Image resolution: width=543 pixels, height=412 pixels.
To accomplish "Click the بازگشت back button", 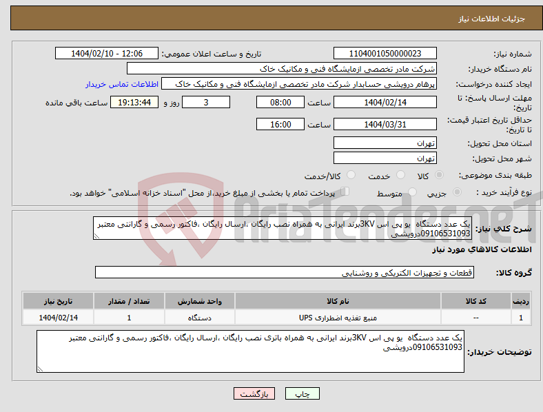I will (254, 393).
